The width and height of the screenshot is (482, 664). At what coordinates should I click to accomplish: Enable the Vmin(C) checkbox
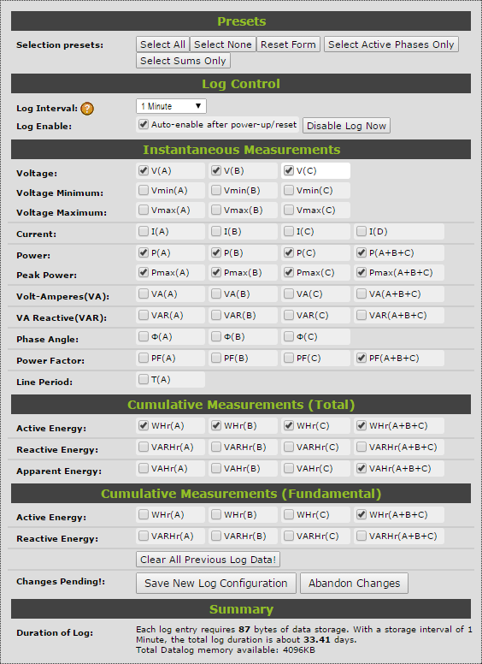click(289, 190)
